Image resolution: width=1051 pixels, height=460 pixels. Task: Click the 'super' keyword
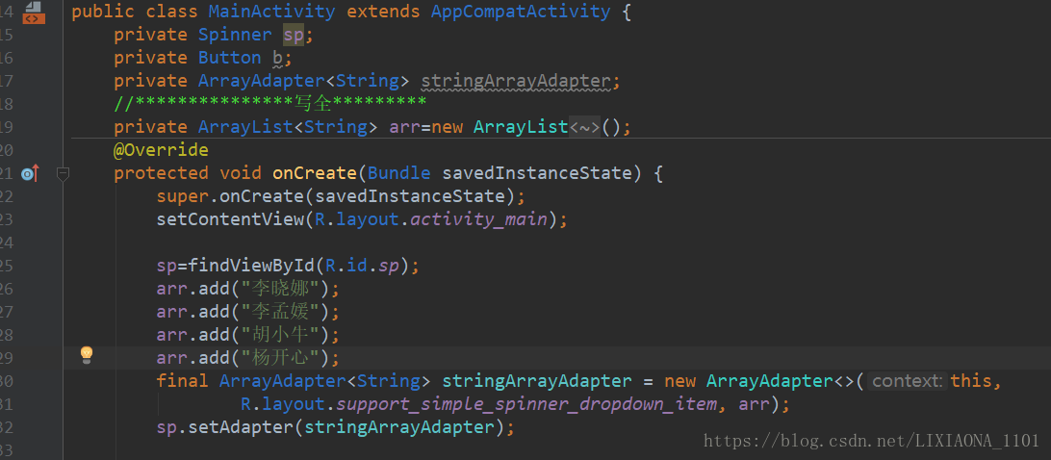coord(182,196)
